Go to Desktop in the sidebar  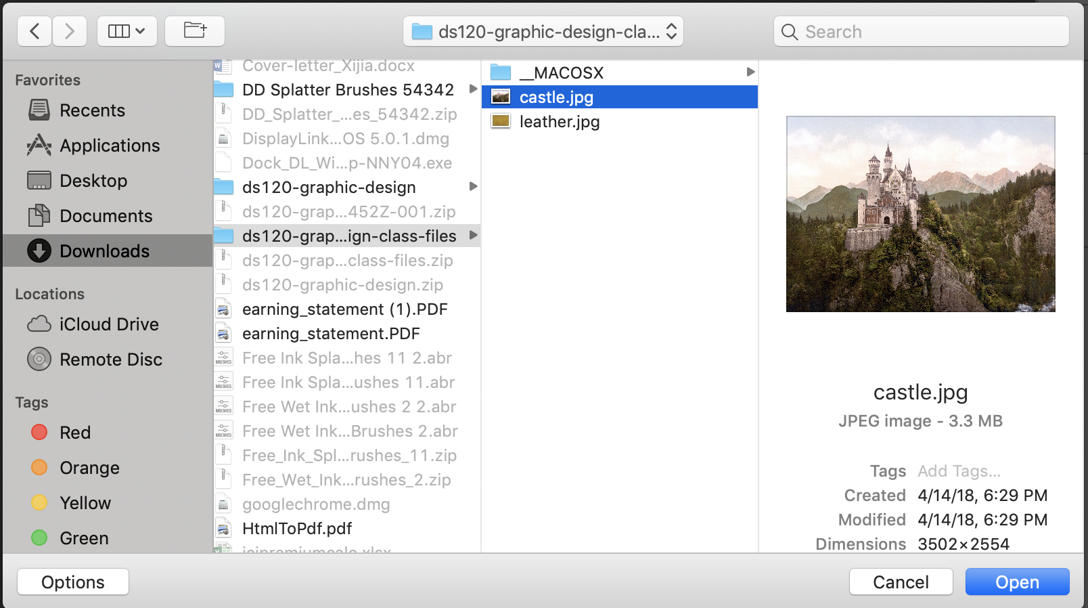coord(108,181)
